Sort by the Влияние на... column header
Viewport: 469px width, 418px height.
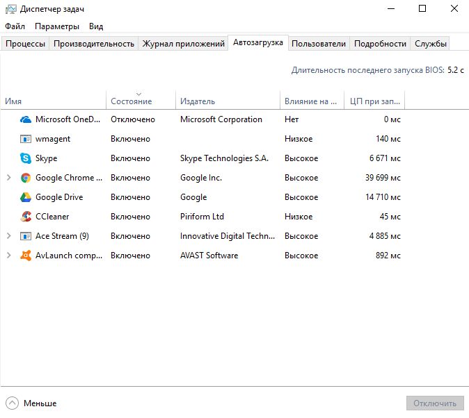point(312,101)
